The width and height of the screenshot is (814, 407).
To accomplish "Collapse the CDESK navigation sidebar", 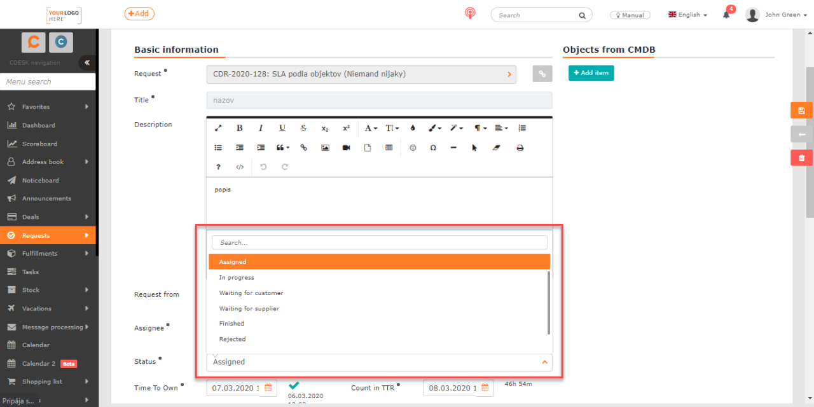I will pos(86,62).
